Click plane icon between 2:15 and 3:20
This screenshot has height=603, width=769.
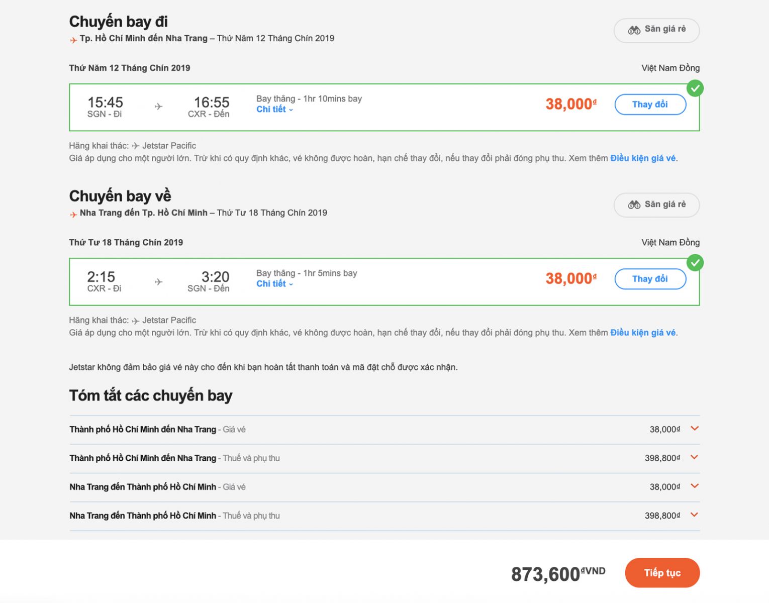tap(158, 282)
